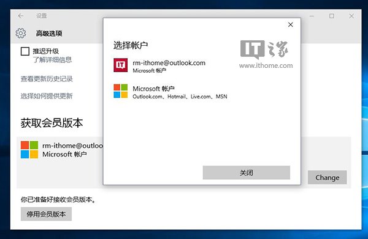Select rm-ithome@outlook.com account in dialog
368x239 pixels.
pos(159,65)
